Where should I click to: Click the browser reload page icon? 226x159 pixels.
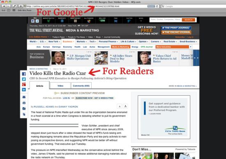(157, 6)
